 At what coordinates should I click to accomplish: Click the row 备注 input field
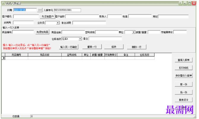(105, 39)
